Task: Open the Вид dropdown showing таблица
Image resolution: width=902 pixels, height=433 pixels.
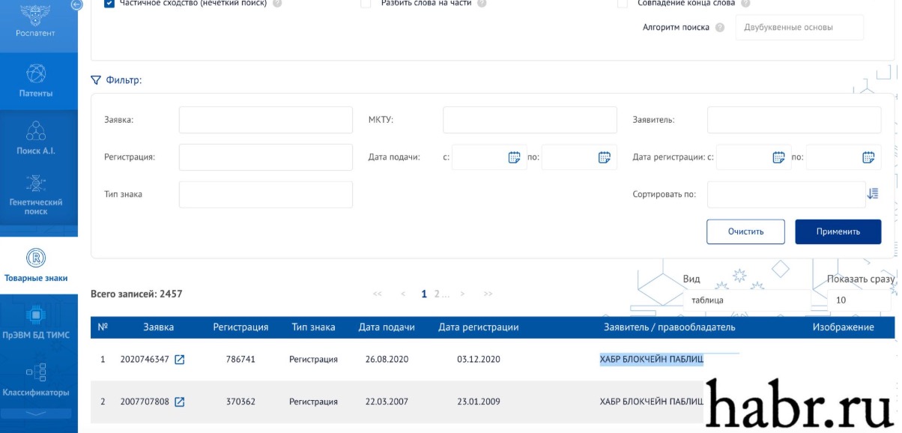Action: [x=746, y=300]
